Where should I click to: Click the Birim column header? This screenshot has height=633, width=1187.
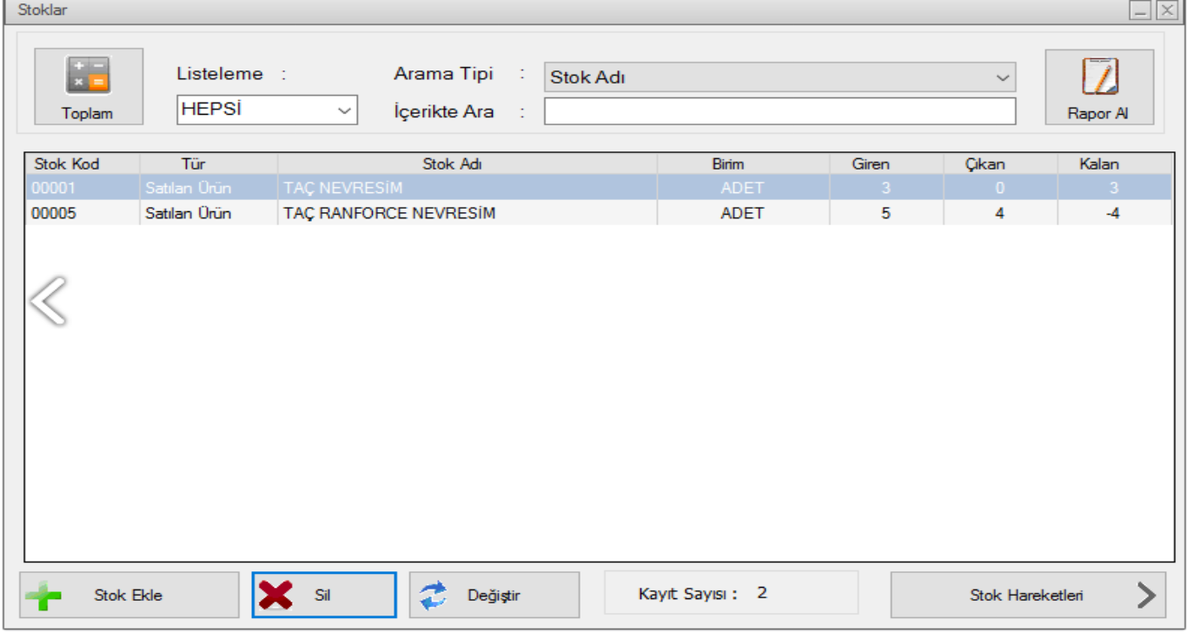coord(727,163)
